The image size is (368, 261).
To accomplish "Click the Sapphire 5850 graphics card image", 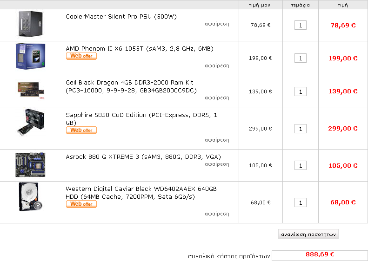I will click(30, 122).
